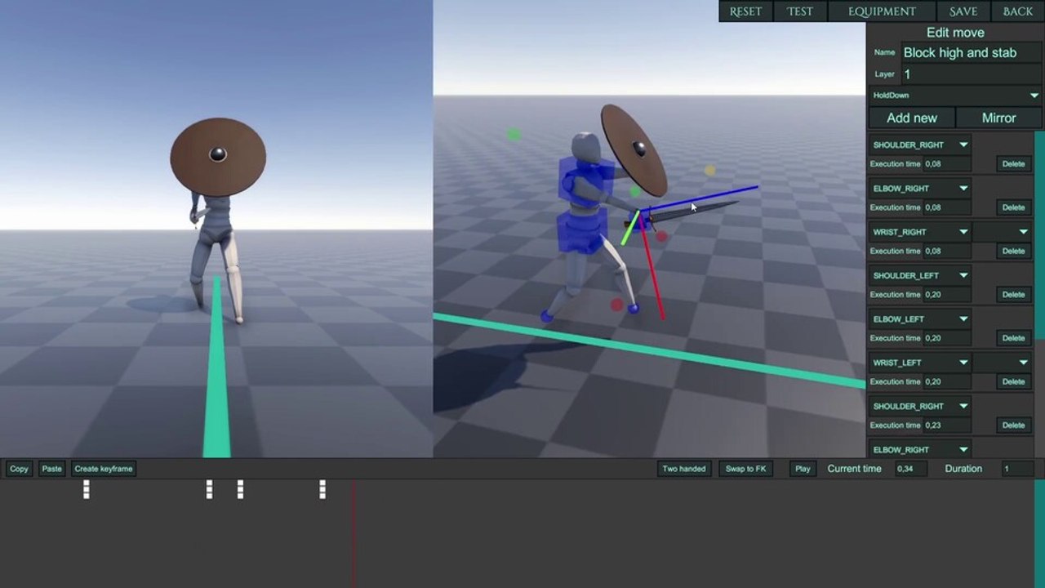This screenshot has height=588, width=1045.
Task: Select the third keyframe marker on the timeline
Action: click(x=240, y=489)
